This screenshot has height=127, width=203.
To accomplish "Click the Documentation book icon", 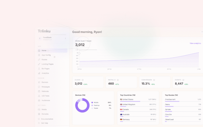I will [39, 119].
